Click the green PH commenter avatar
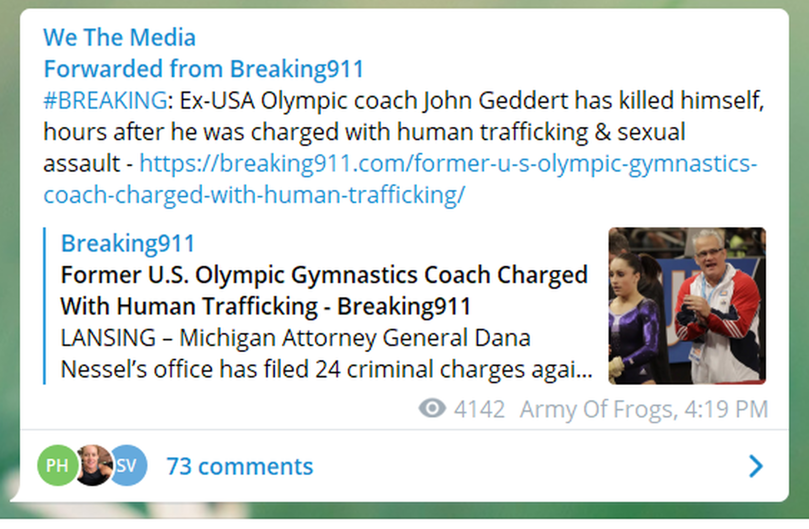 [57, 465]
